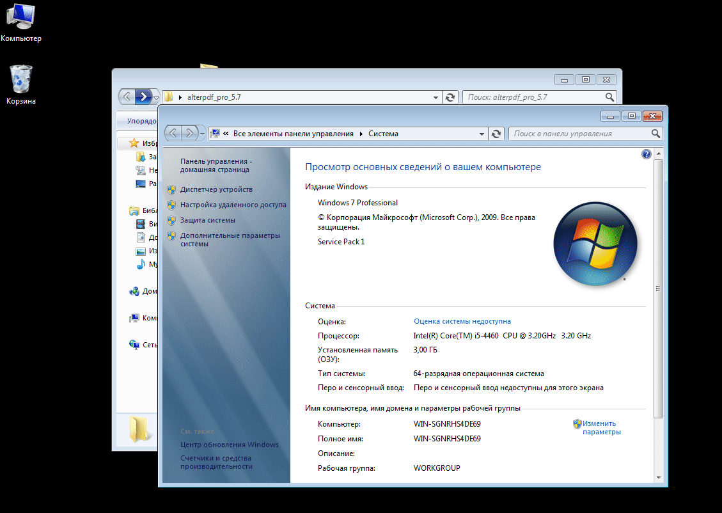Click the Система breadcrumb in the address bar
The height and width of the screenshot is (513, 722).
click(x=383, y=134)
